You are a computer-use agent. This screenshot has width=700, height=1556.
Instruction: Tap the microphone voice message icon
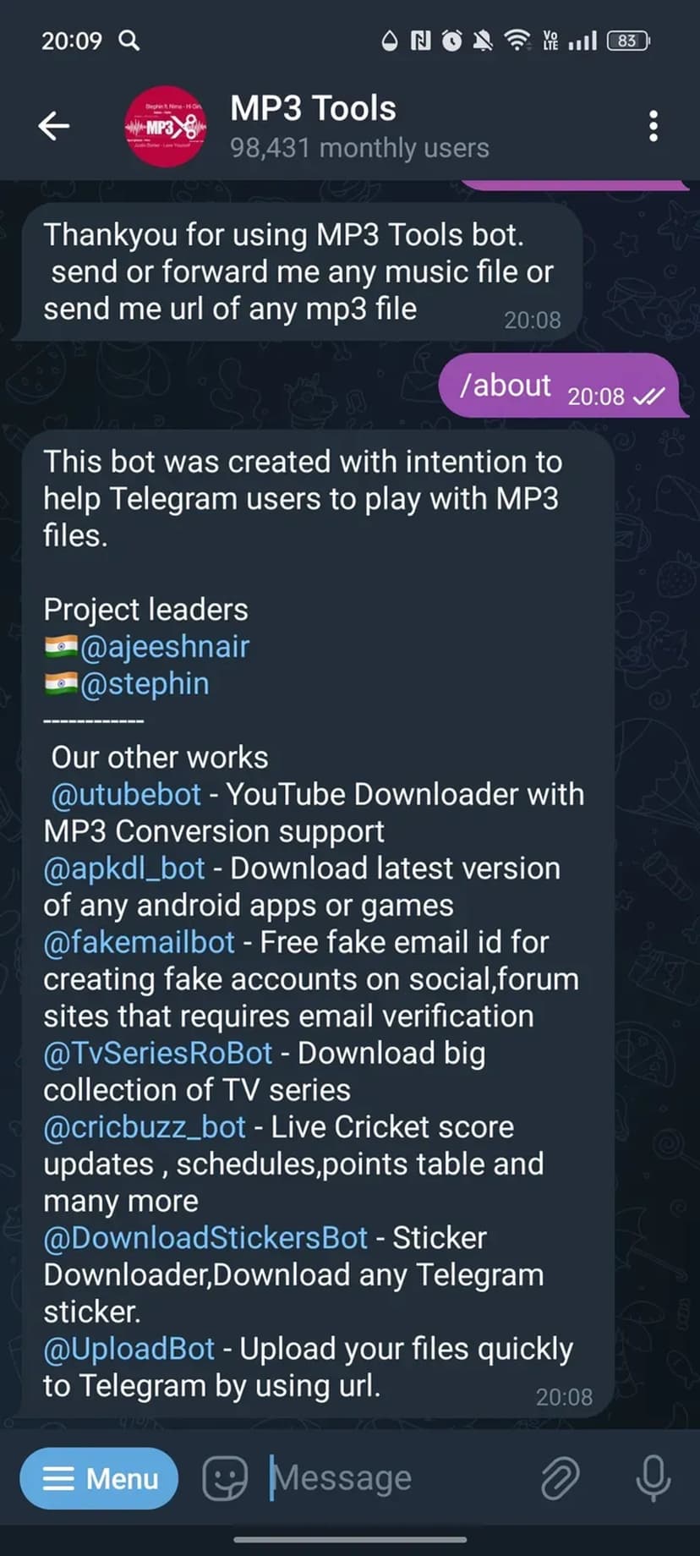653,1477
